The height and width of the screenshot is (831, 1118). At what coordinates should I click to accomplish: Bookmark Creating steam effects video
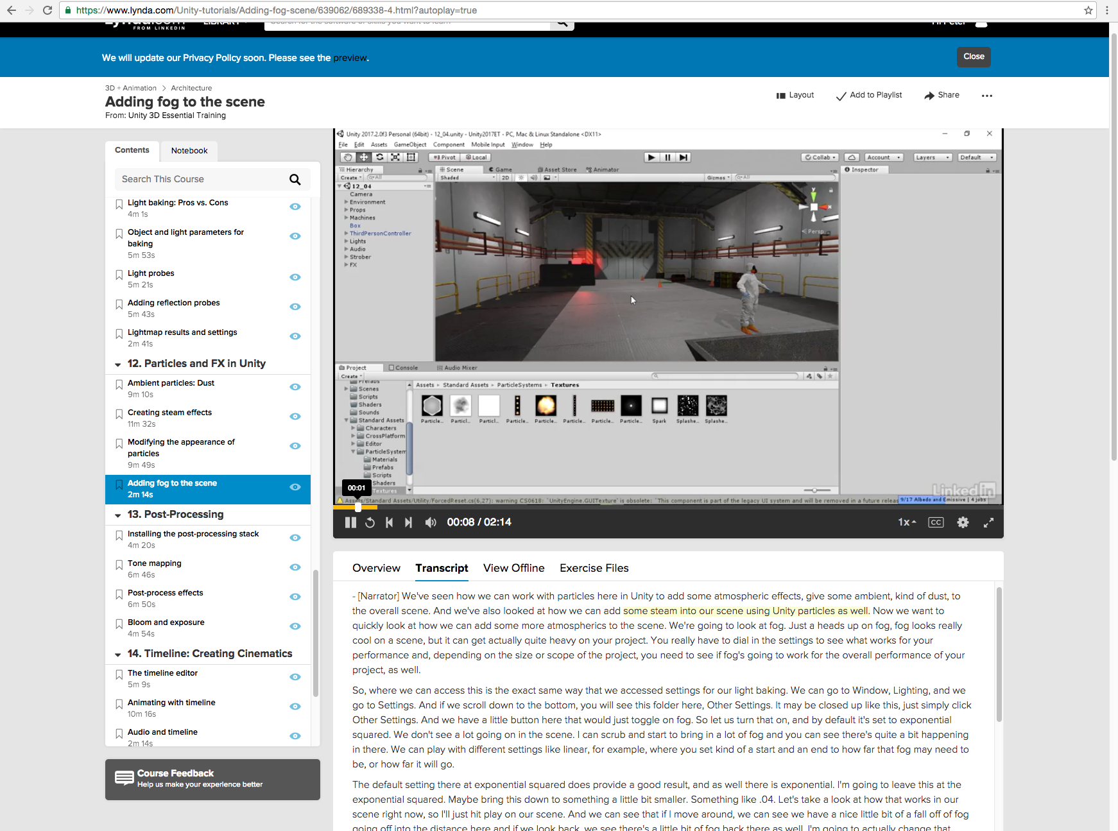(119, 415)
